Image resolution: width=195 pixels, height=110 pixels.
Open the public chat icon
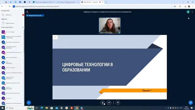[x=3, y=15]
